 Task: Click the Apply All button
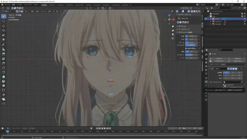(x=219, y=58)
